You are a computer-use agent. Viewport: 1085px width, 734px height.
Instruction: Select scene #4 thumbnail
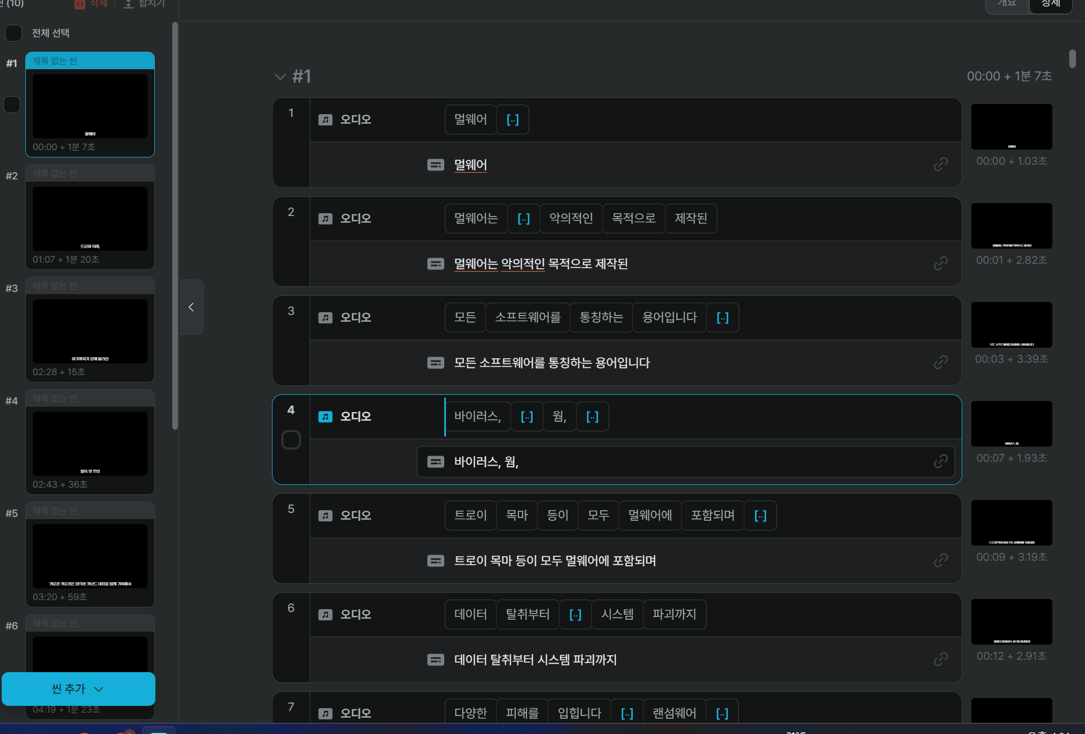click(x=90, y=444)
